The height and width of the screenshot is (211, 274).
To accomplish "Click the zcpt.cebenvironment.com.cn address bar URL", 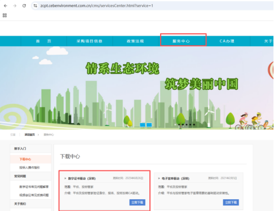I will click(x=97, y=6).
